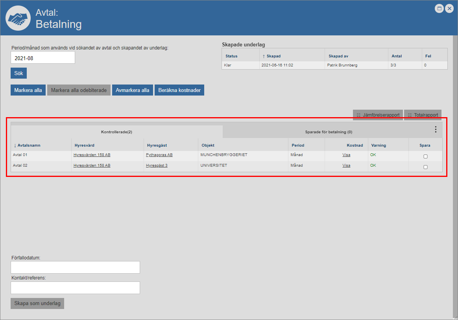
Task: Focus the Förfallodatum input field
Action: coord(75,267)
